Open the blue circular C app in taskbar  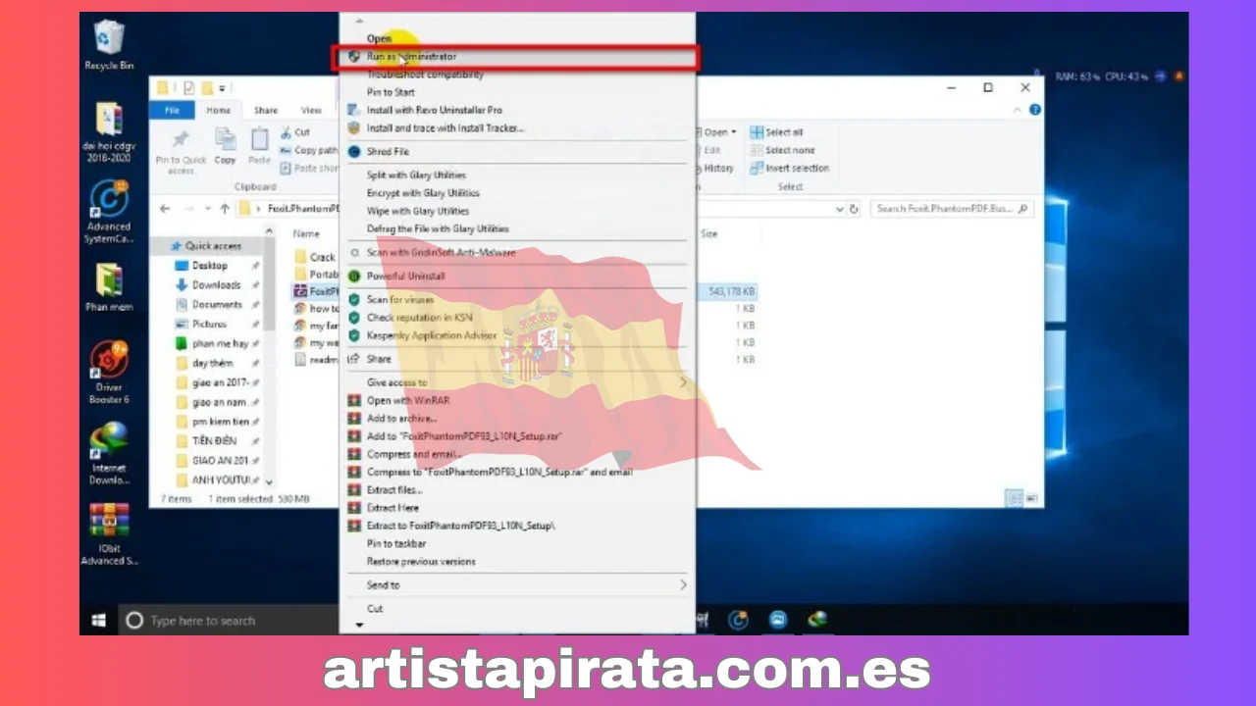click(739, 620)
